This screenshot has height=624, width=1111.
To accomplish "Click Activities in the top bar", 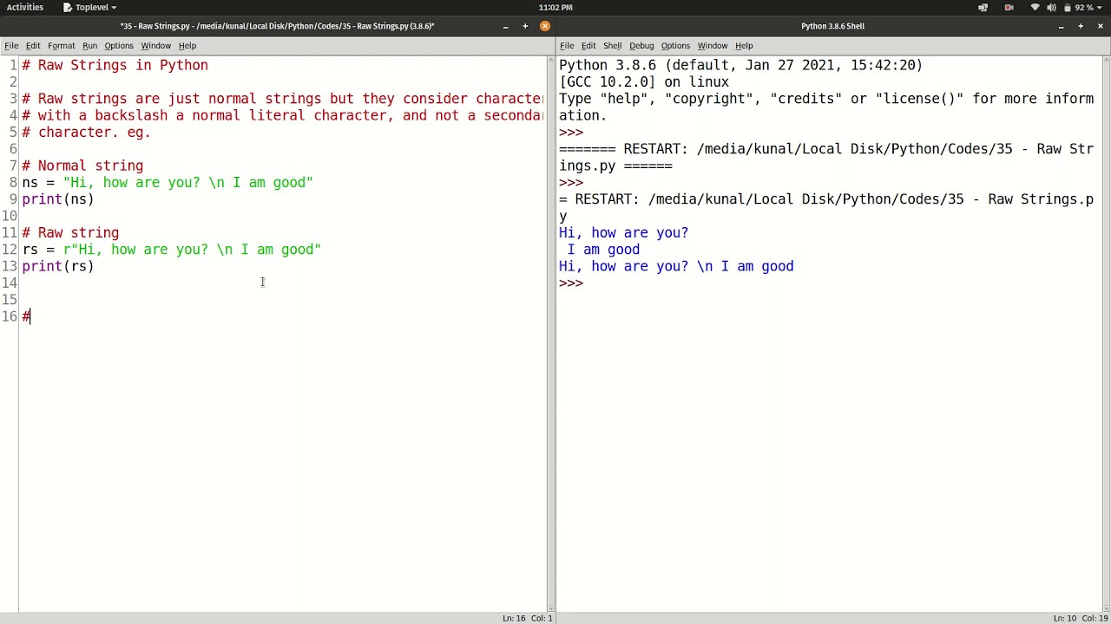I will [x=25, y=7].
